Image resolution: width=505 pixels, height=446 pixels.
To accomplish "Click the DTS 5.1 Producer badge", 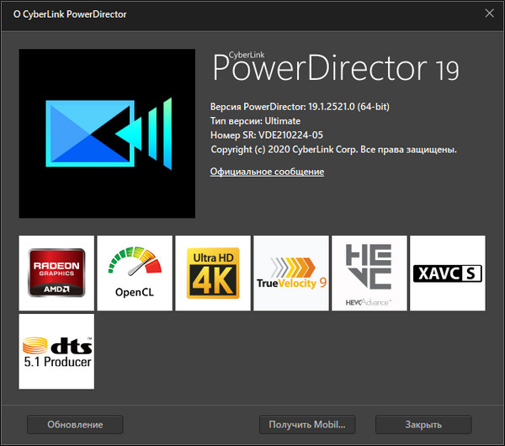I will (56, 351).
